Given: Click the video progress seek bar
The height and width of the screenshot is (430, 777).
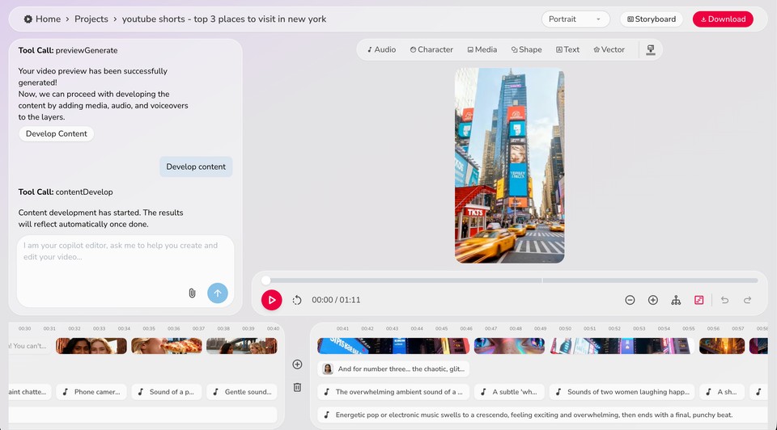Looking at the screenshot, I should [x=510, y=280].
